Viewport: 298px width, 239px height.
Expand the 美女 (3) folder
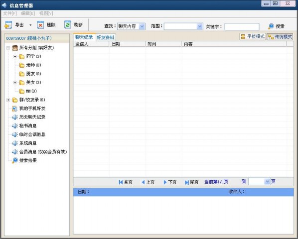(15, 82)
